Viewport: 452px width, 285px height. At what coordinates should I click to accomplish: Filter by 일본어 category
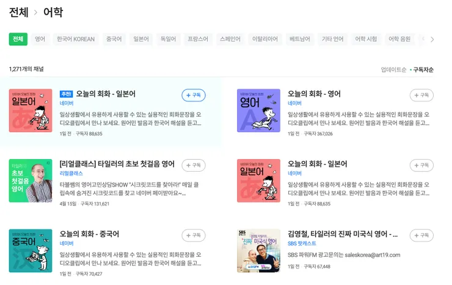coord(141,39)
